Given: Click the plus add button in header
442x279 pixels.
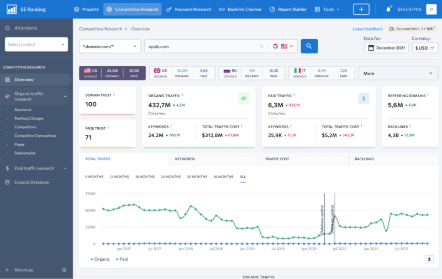Looking at the screenshot, I should tap(361, 9).
